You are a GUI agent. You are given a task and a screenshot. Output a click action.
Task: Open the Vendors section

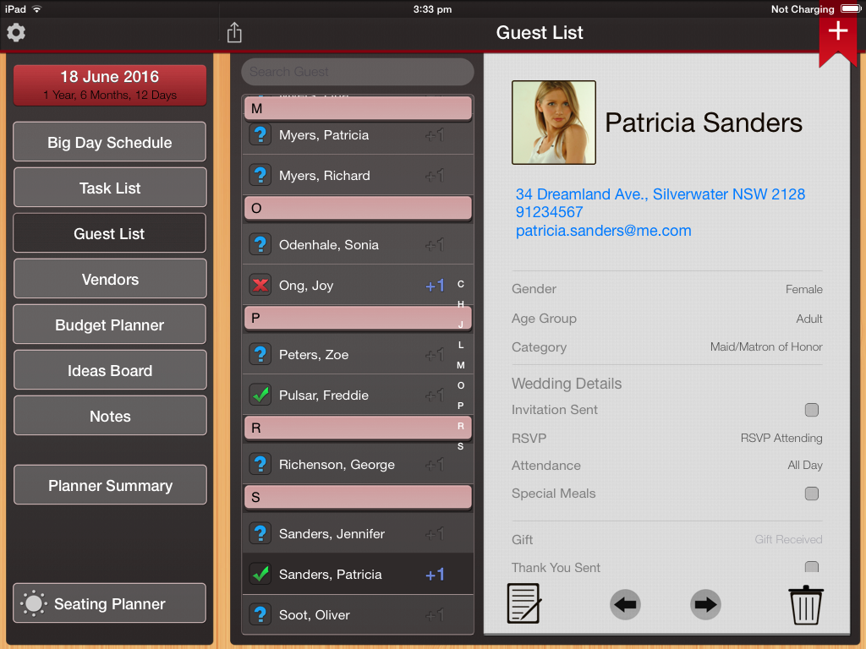coord(110,279)
